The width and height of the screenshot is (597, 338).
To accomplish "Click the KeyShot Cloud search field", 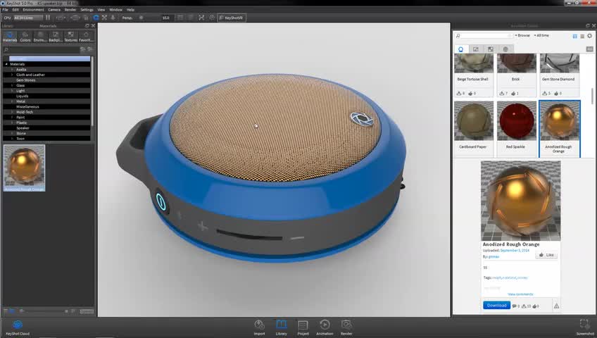I will point(484,35).
